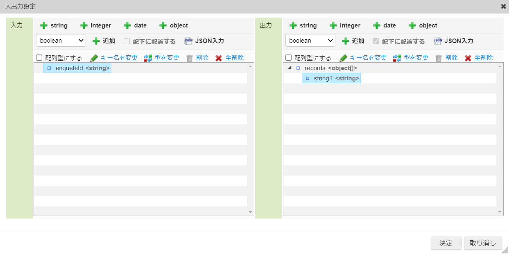Open the boolean type dropdown in the input panel
This screenshot has height=255, width=509.
point(61,41)
